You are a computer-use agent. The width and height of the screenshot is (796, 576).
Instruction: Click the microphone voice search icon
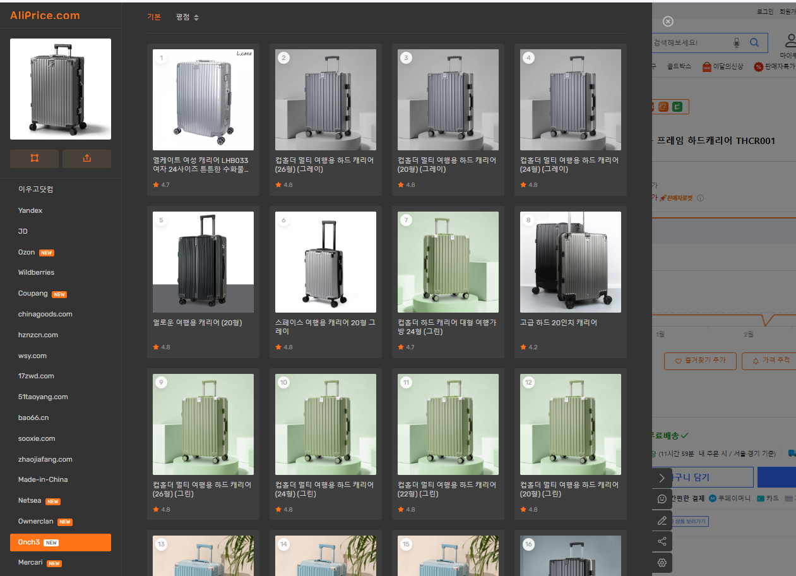click(x=736, y=42)
